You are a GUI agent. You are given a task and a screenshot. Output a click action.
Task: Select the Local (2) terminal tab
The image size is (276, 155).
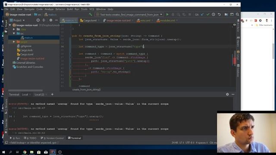coord(39,95)
